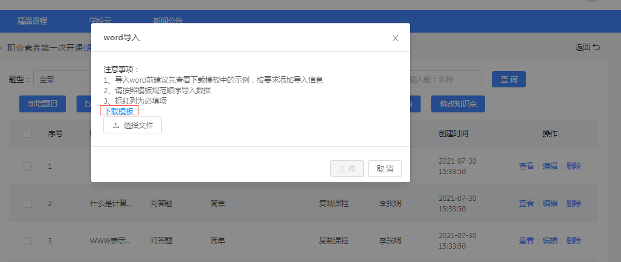Check the checkbox for row 3
This screenshot has width=621, height=262.
pyautogui.click(x=27, y=240)
